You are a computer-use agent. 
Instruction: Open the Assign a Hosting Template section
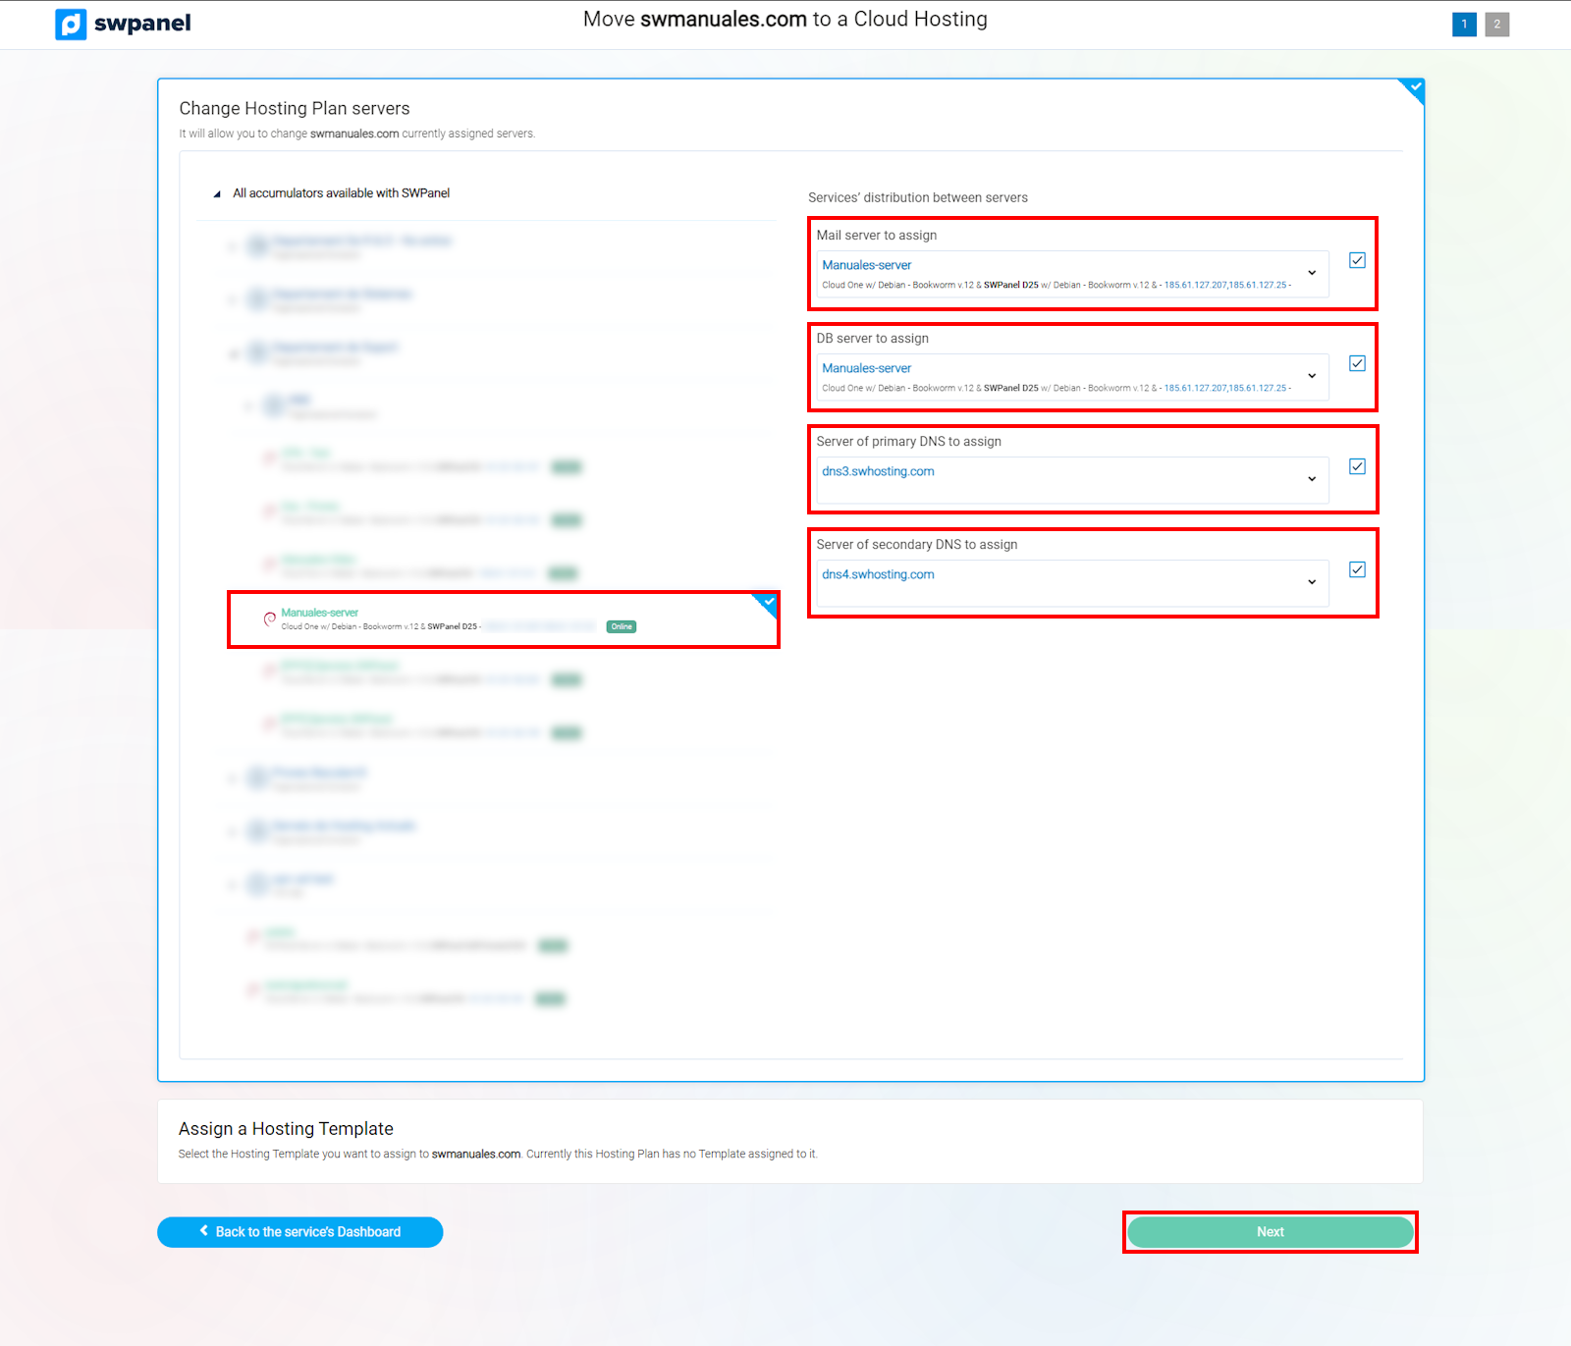[790, 1141]
